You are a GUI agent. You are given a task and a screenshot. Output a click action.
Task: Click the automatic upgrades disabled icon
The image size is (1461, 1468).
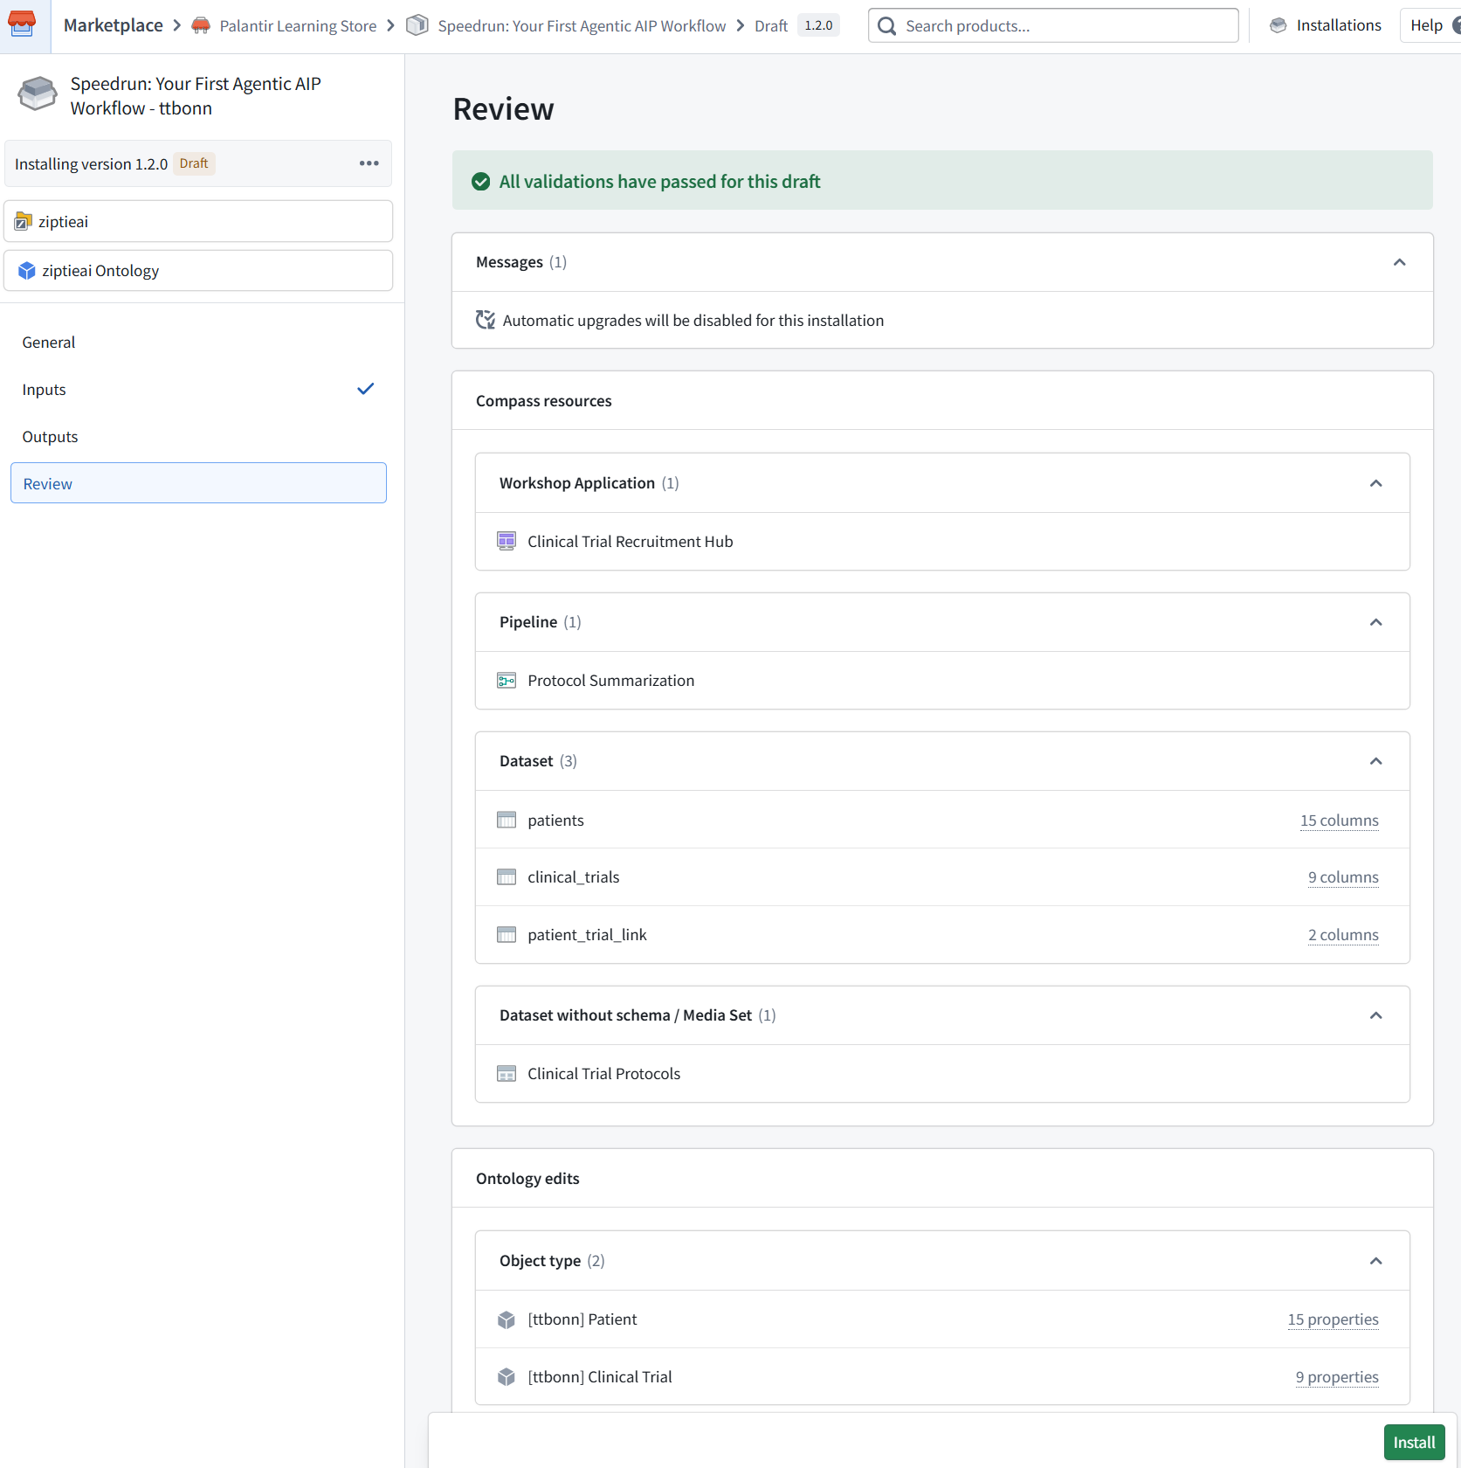point(486,320)
